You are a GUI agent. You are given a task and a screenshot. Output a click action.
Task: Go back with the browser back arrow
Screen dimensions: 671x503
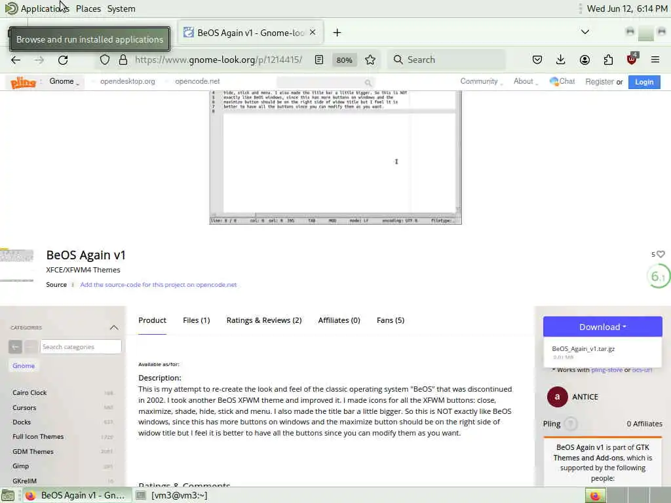[16, 60]
